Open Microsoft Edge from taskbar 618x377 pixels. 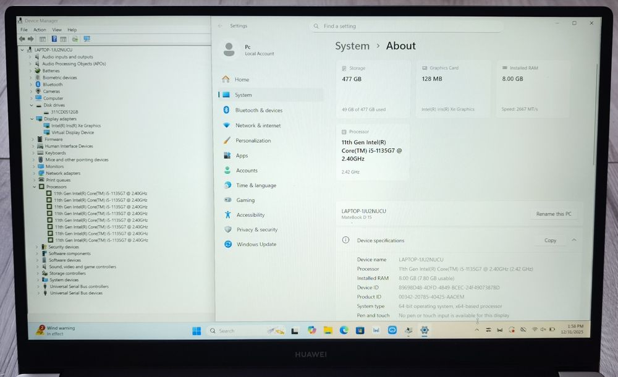click(x=344, y=331)
